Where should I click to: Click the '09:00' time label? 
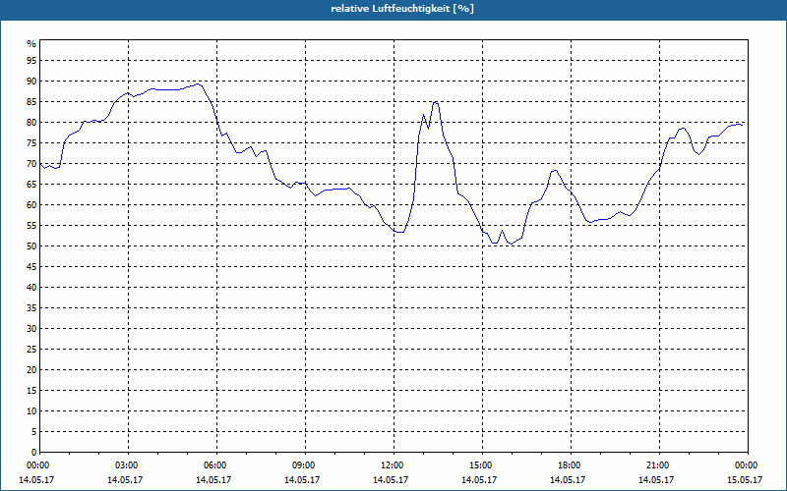305,465
